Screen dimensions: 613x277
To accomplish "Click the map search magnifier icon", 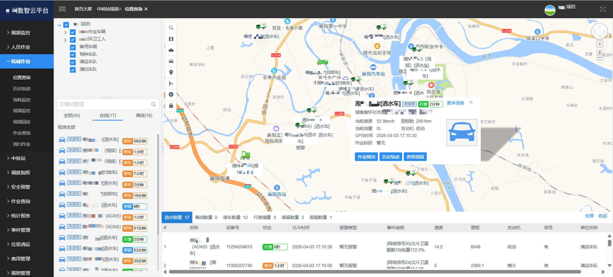I will [x=171, y=28].
